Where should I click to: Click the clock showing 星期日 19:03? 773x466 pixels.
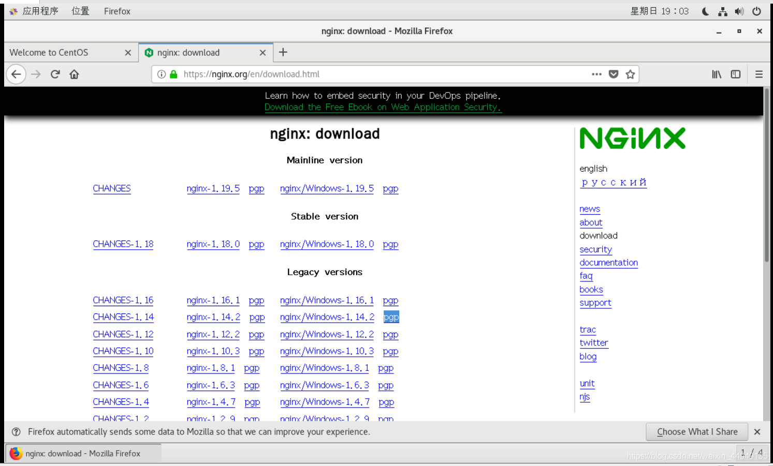[x=659, y=11]
